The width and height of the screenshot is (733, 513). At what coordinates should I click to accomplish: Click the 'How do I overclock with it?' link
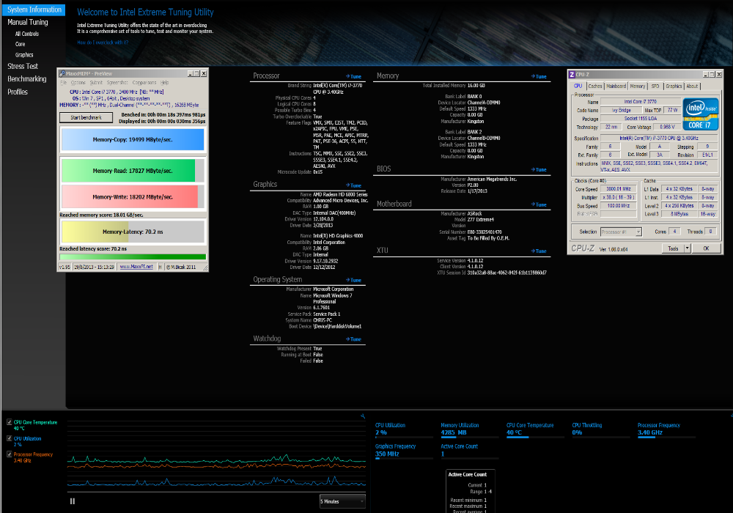coord(103,43)
